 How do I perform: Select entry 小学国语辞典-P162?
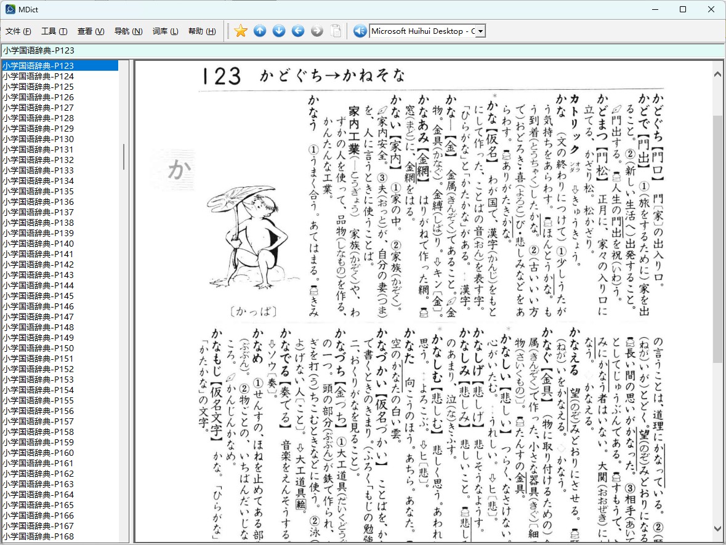click(60, 473)
